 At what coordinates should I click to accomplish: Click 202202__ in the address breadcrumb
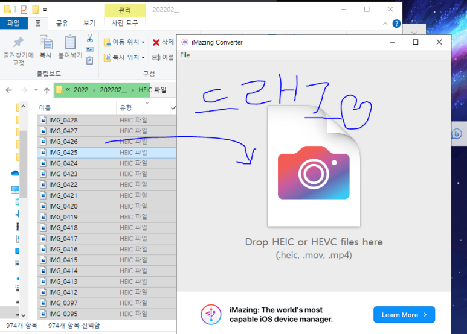113,90
